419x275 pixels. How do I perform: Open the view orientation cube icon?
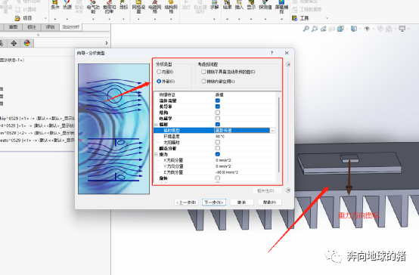point(340,29)
